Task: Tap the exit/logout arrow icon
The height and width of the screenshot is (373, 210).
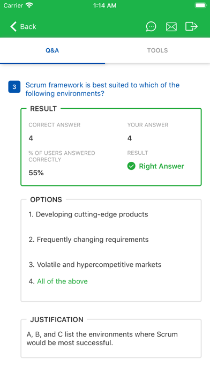Action: coord(191,26)
